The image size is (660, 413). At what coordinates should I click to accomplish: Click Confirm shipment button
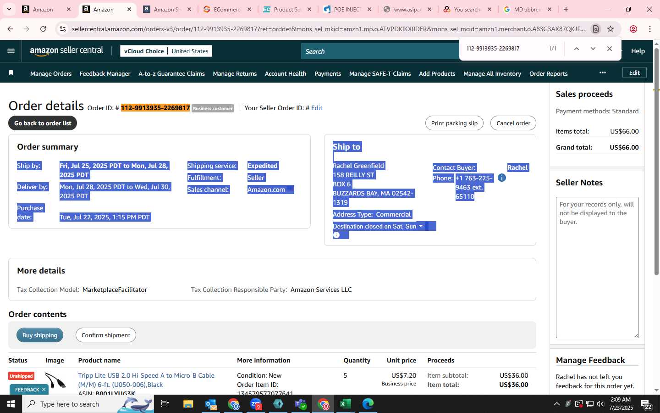106,335
